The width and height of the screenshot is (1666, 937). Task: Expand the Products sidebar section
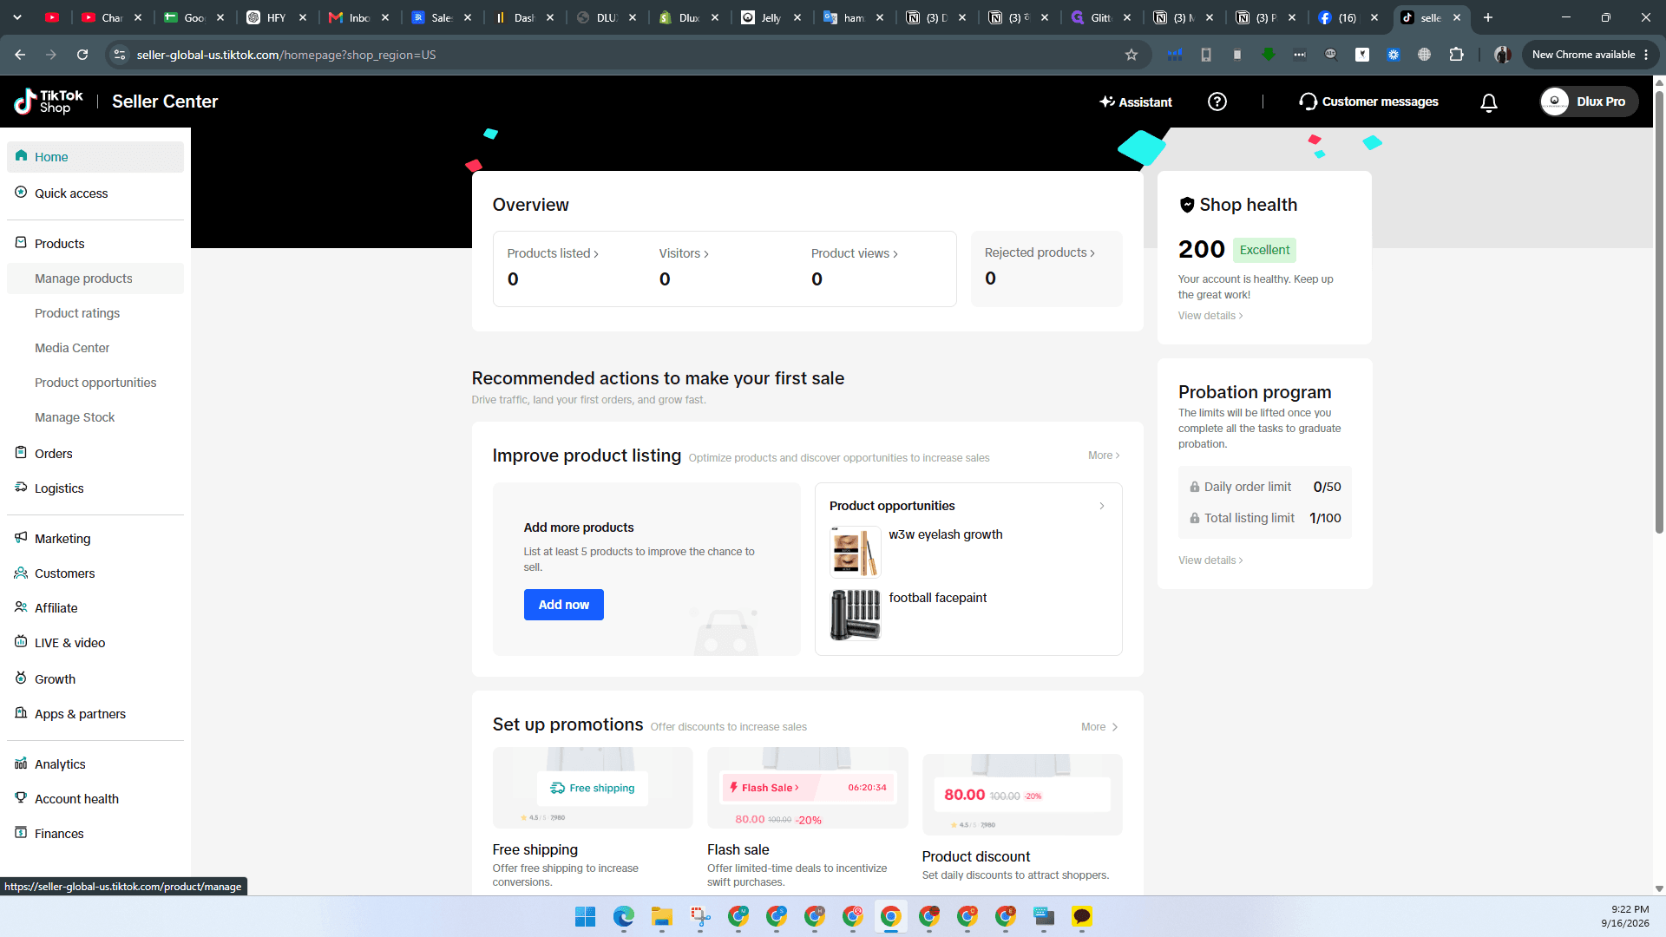coord(95,244)
